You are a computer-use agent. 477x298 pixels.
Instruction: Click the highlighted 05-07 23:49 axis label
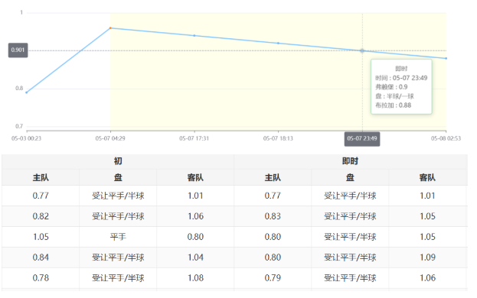pos(362,138)
